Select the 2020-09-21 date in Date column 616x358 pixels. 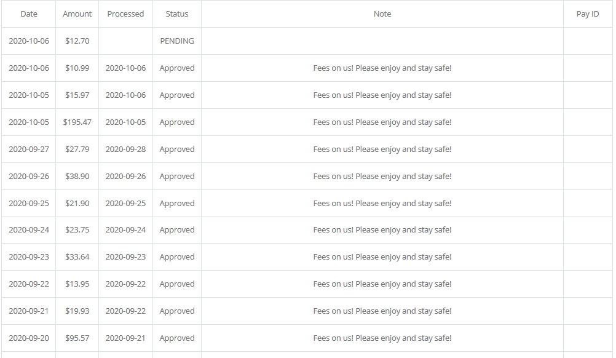[29, 311]
